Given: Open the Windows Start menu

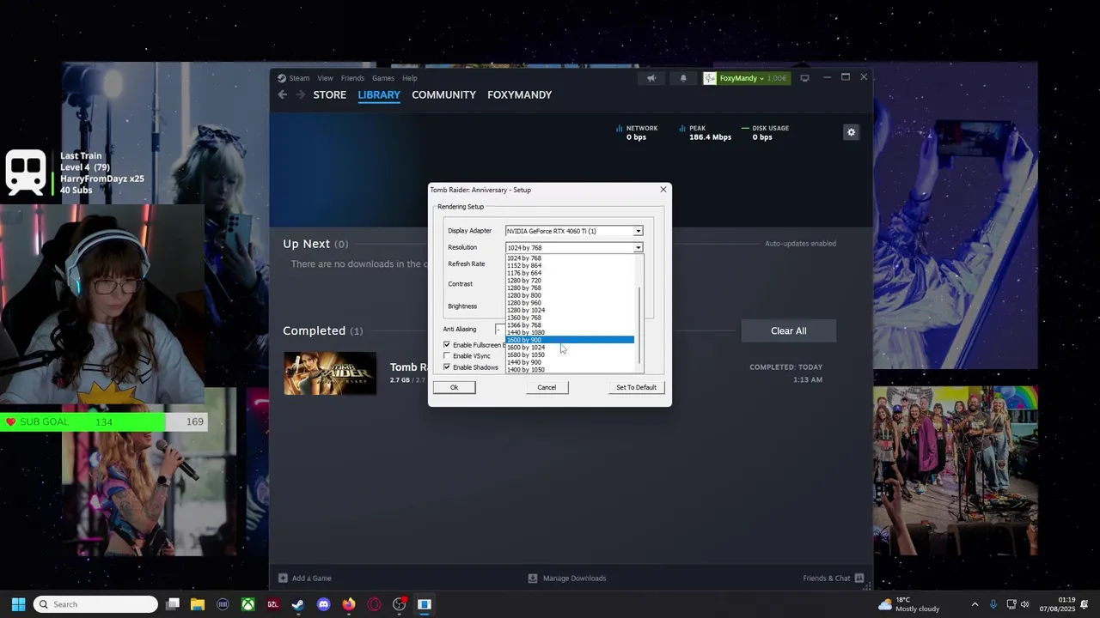Looking at the screenshot, I should 18,604.
